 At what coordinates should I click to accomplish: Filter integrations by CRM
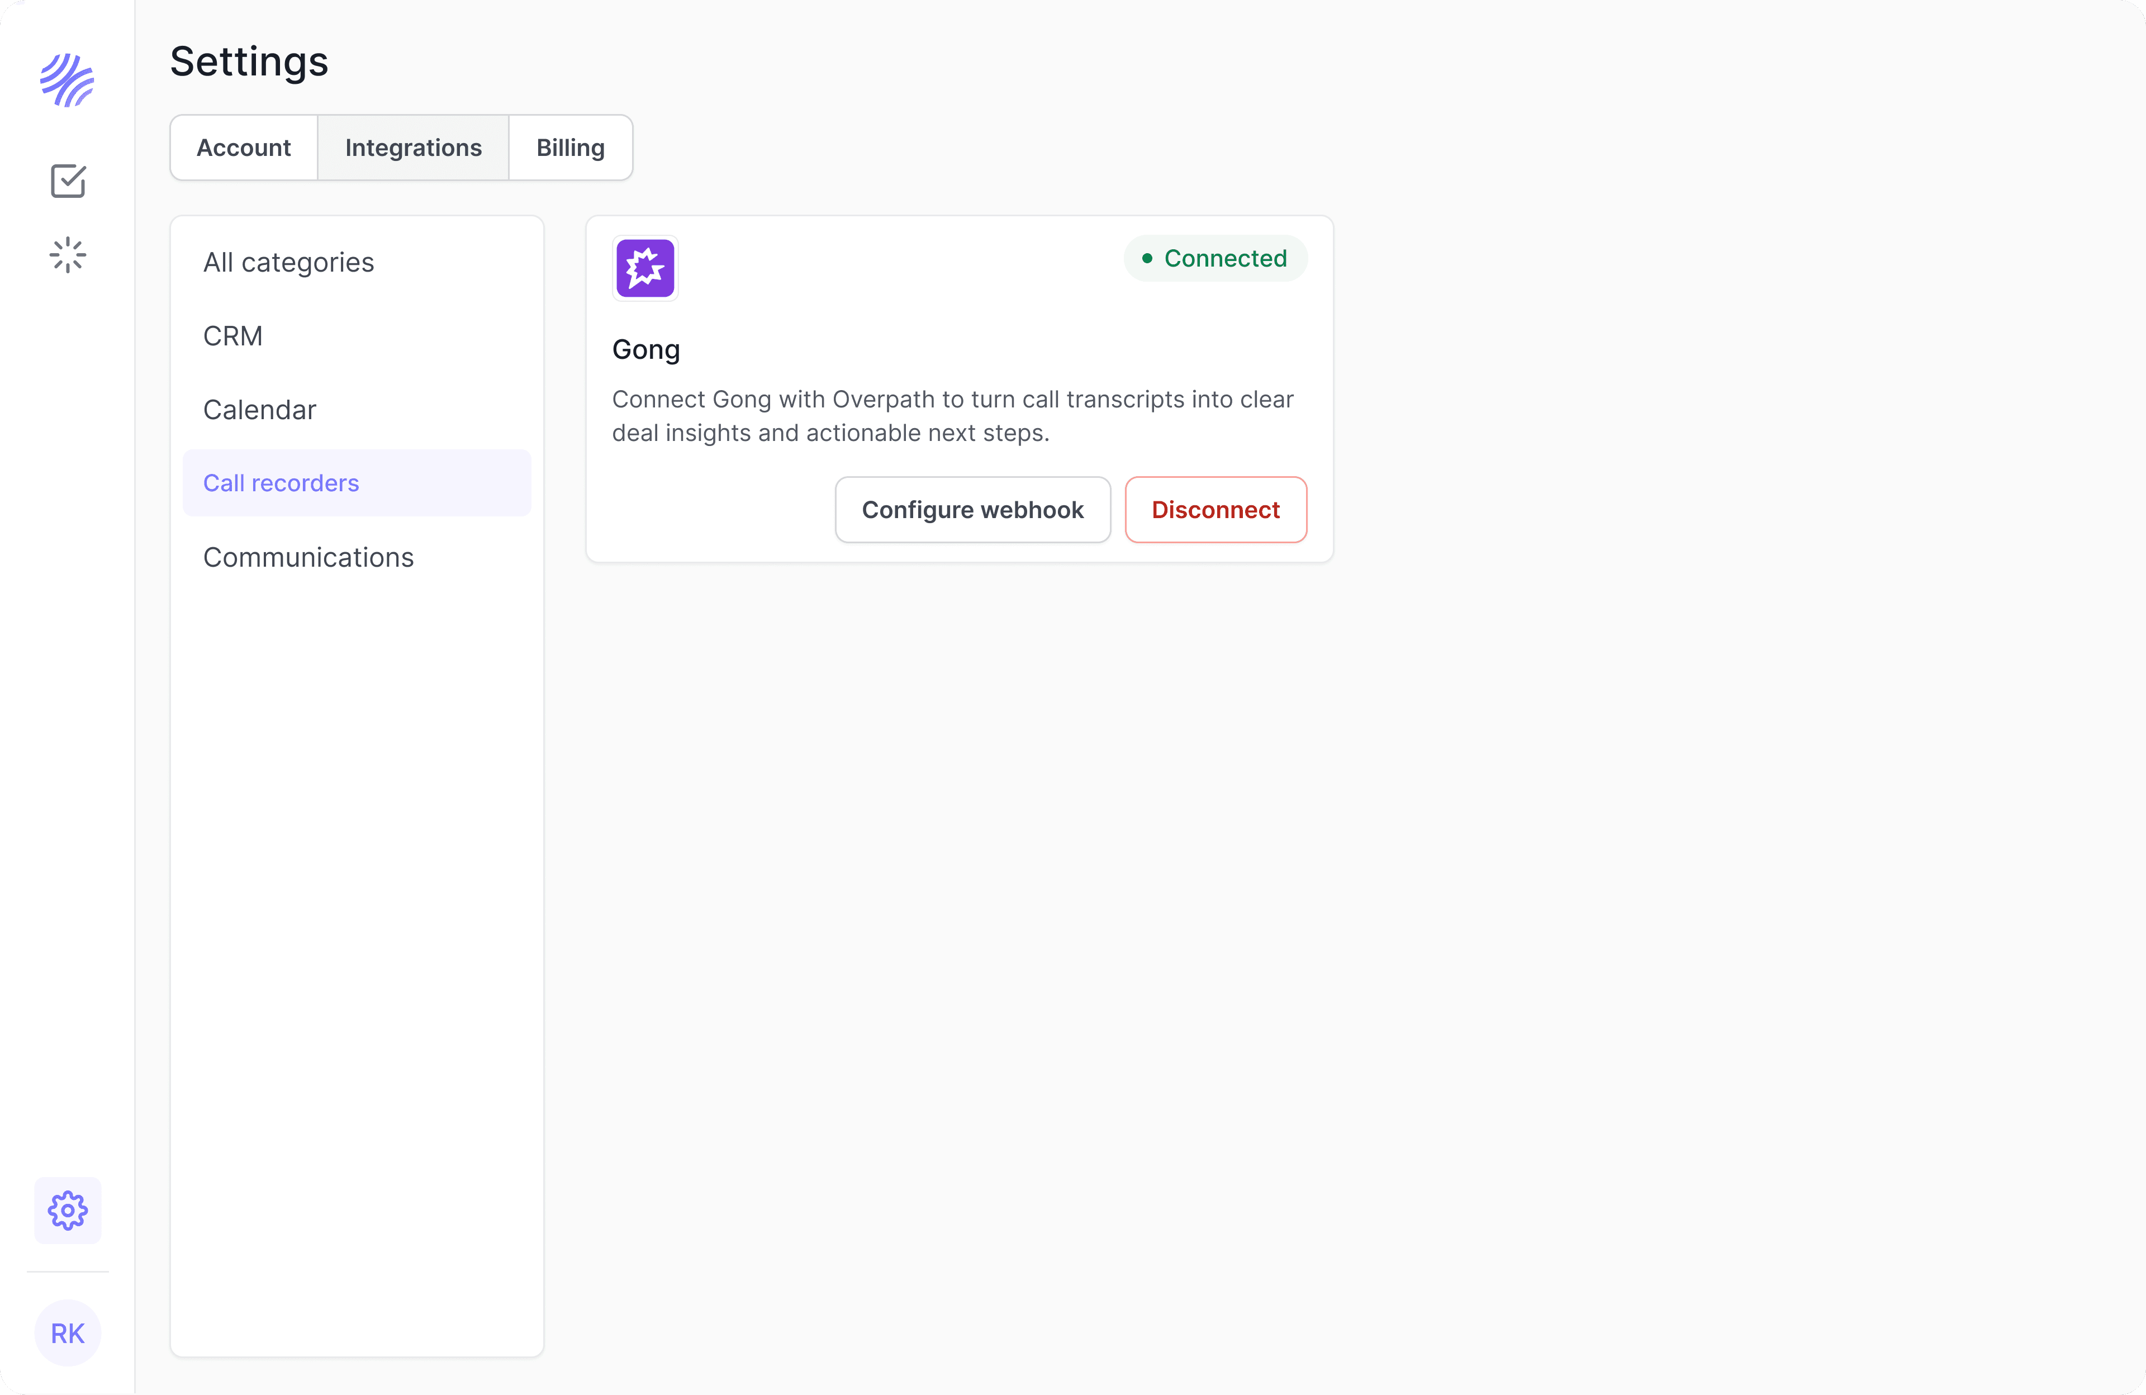click(x=232, y=336)
